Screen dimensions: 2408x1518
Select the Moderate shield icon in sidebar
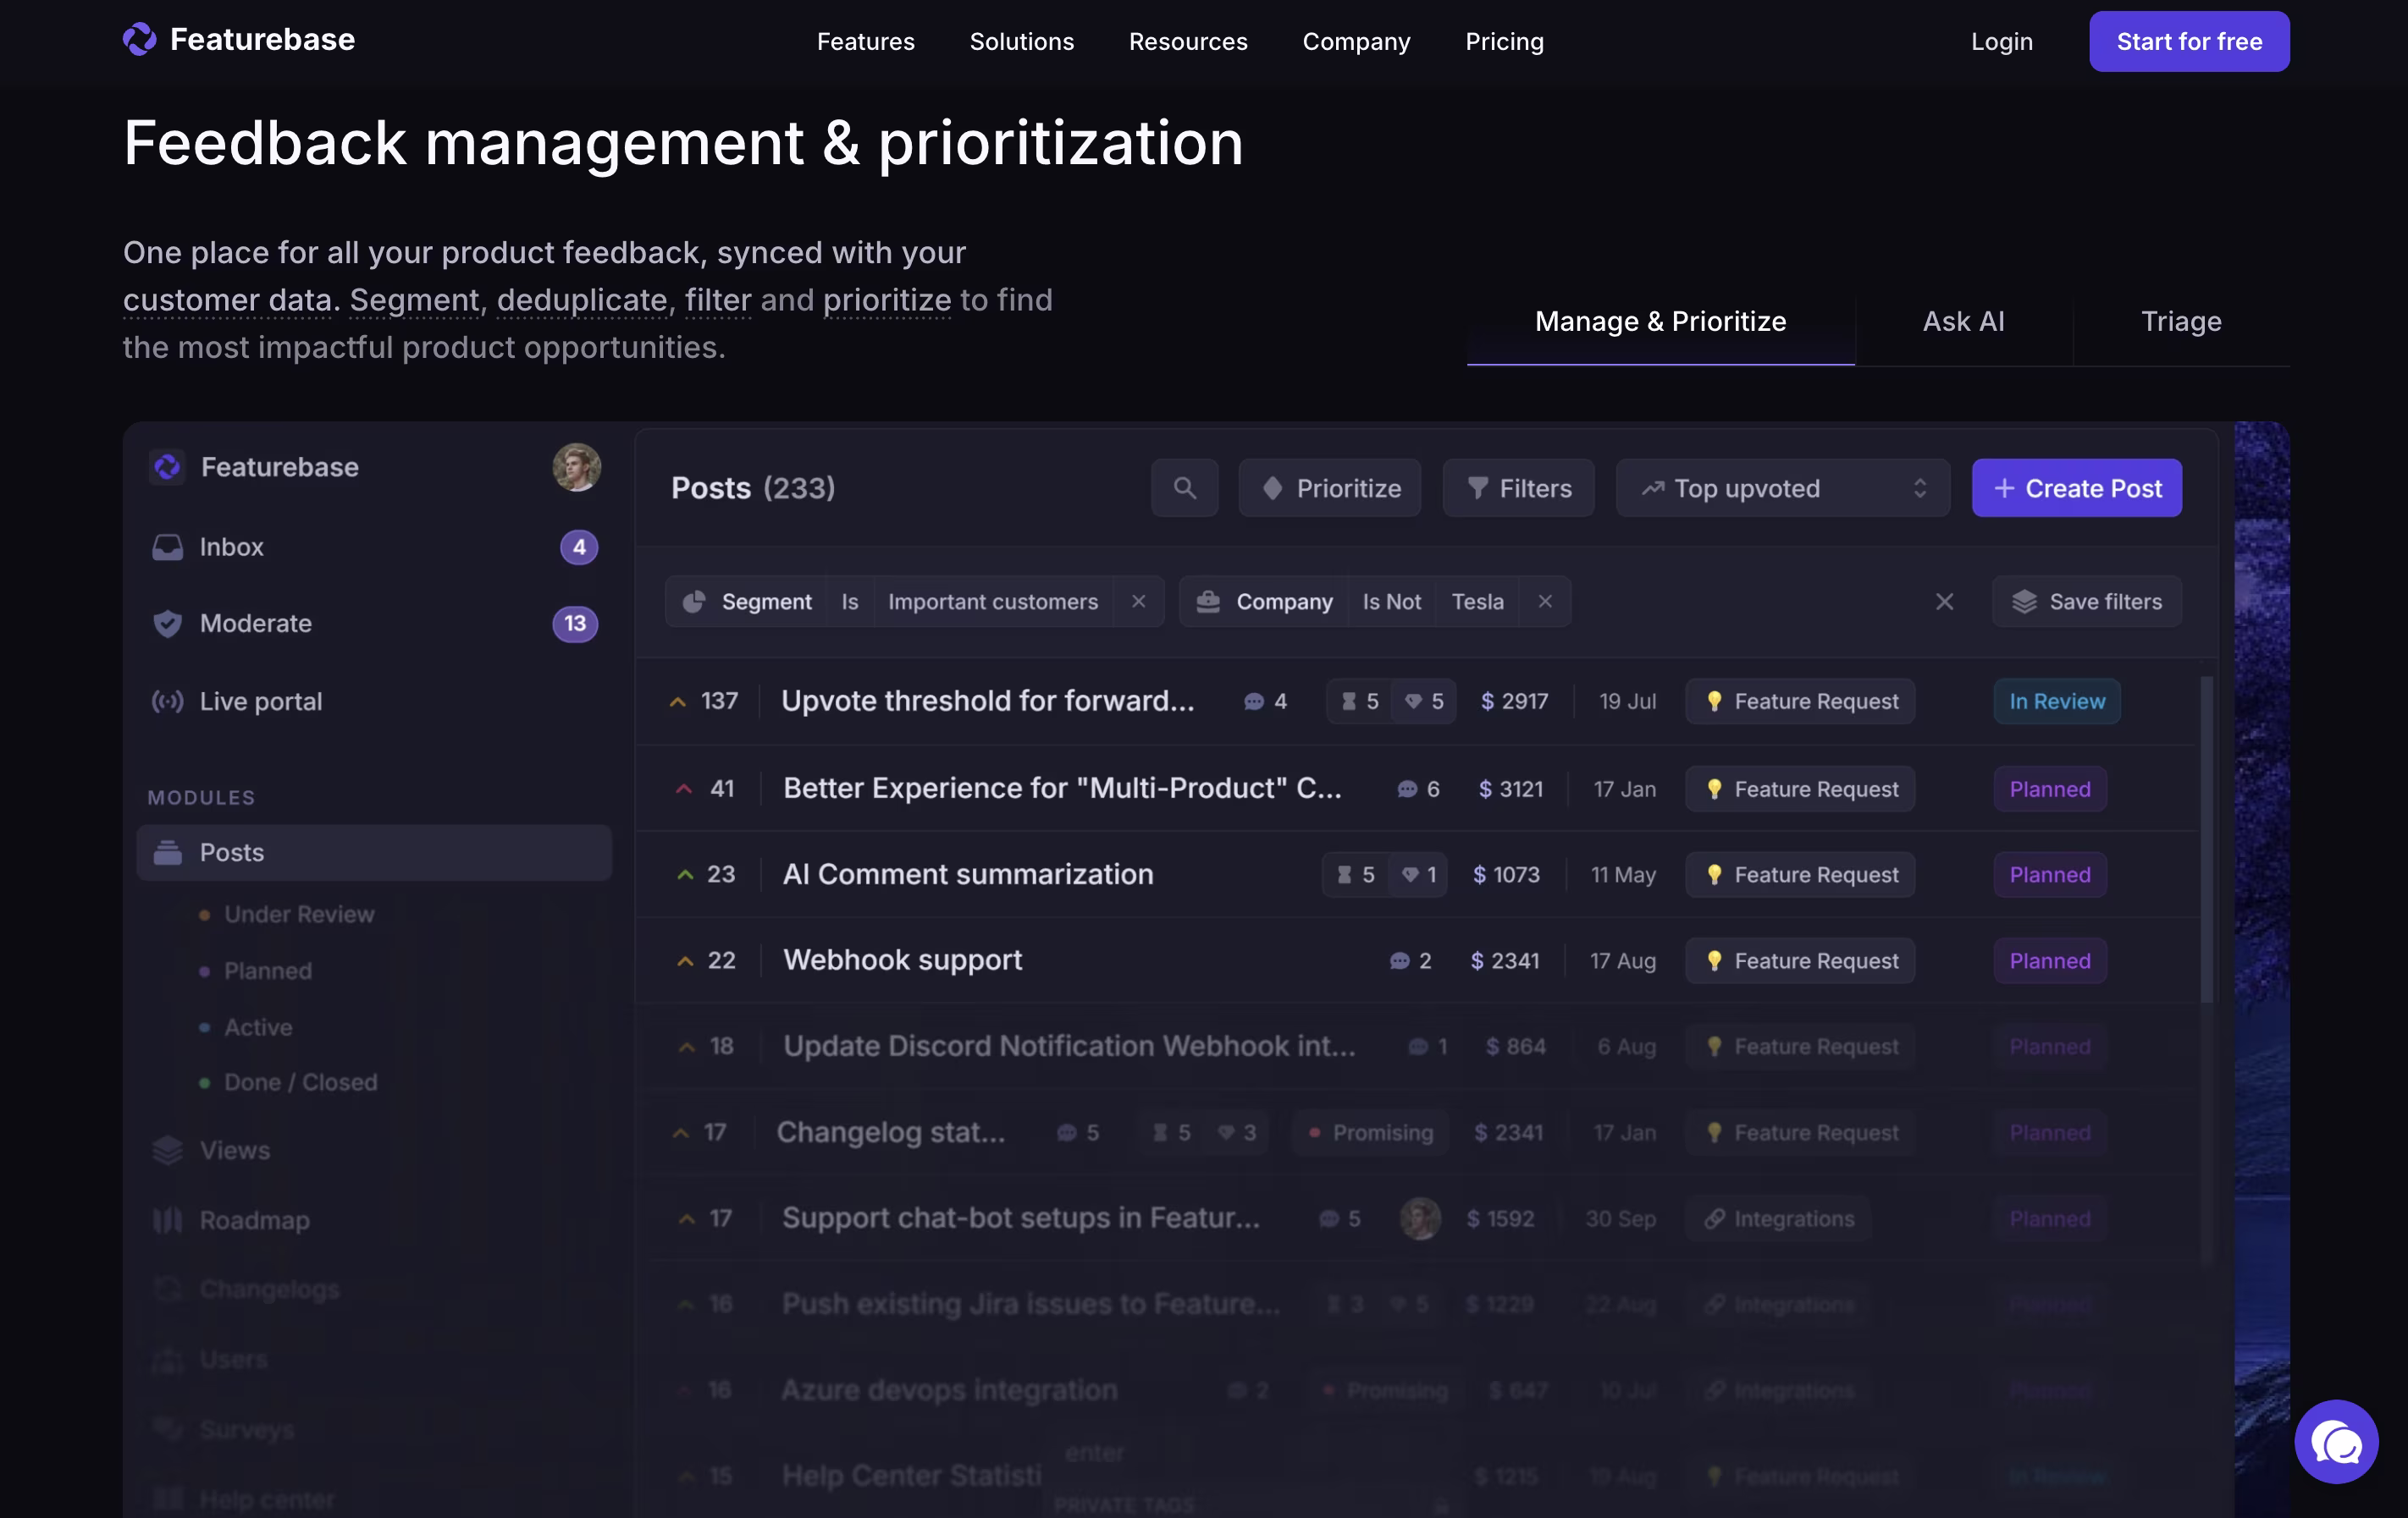tap(167, 624)
